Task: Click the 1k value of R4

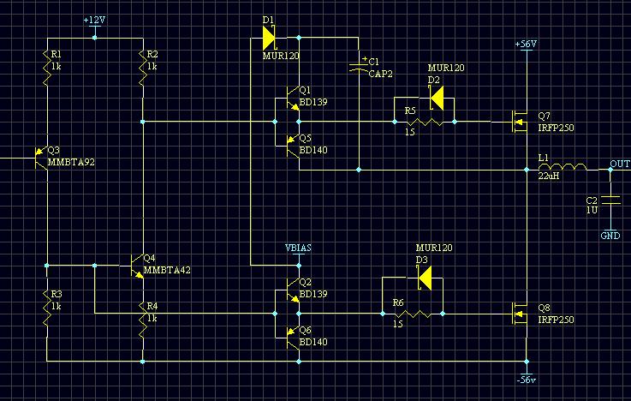Action: pos(152,319)
